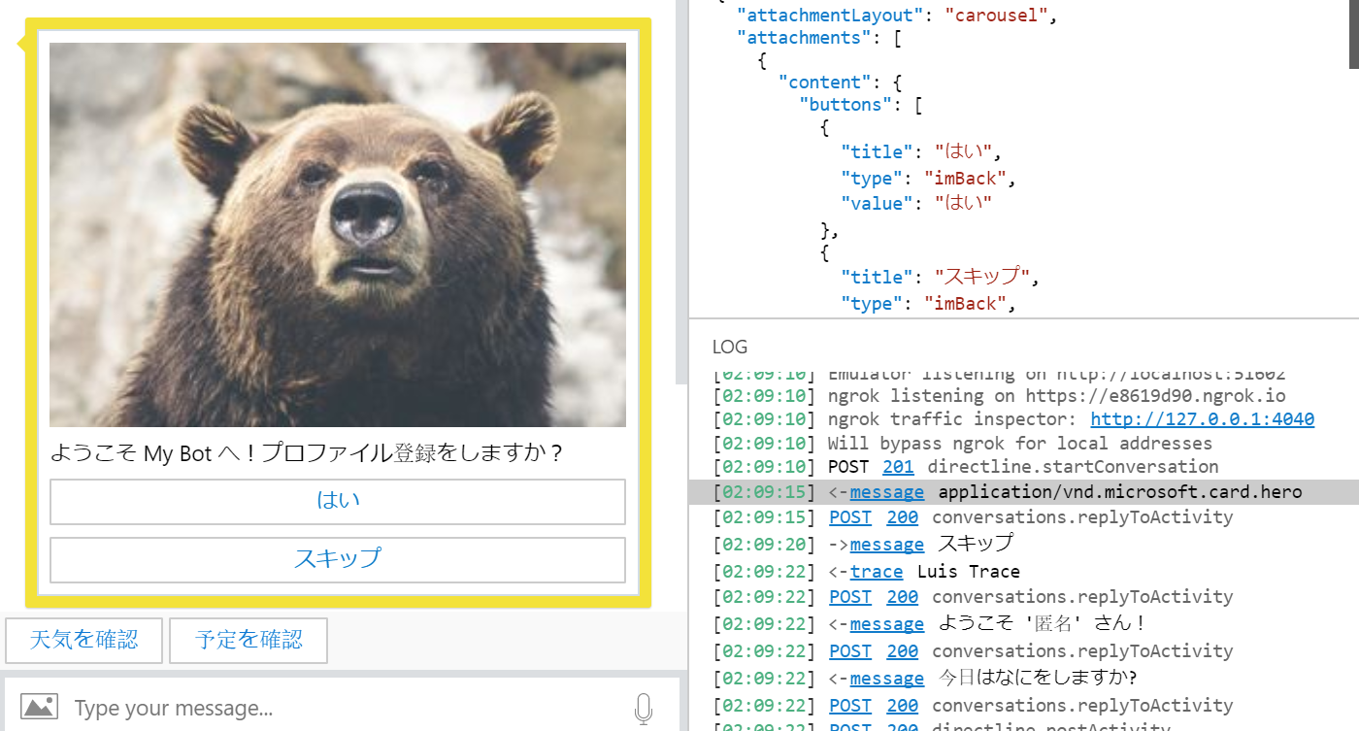Click the 200 link for postActivity

[901, 726]
